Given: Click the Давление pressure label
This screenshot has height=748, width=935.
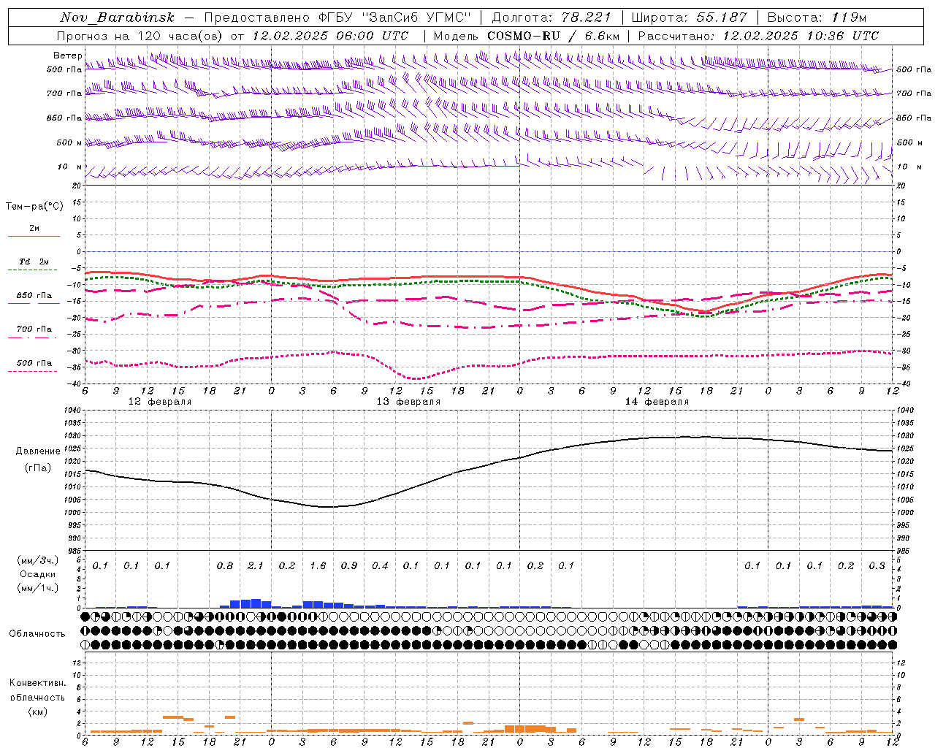Looking at the screenshot, I should (x=38, y=451).
